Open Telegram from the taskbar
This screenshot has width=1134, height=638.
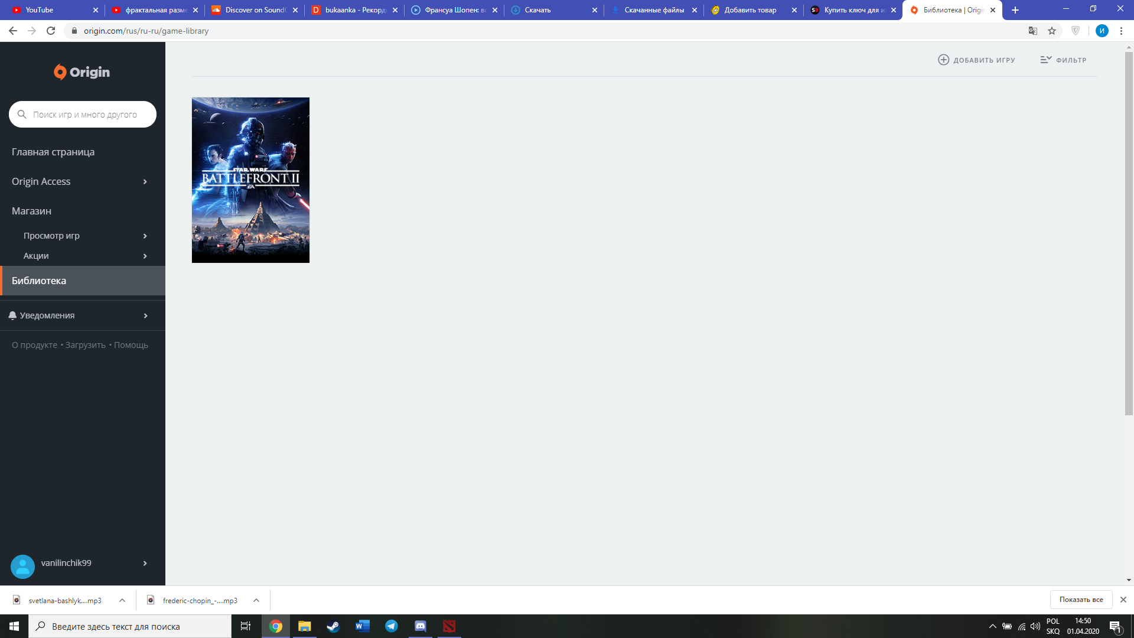click(392, 626)
